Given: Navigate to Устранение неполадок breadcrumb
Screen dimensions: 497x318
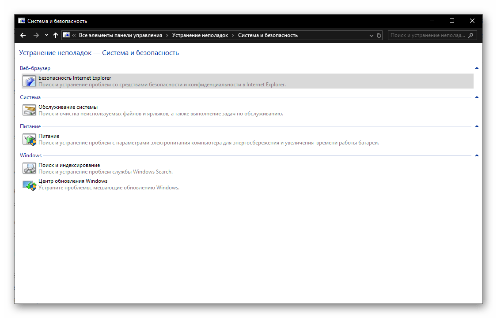Looking at the screenshot, I should [x=200, y=35].
